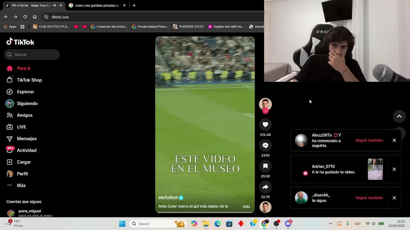Image resolution: width=410 pixels, height=230 pixels.
Task: Open creator avatar above like button
Action: (265, 104)
